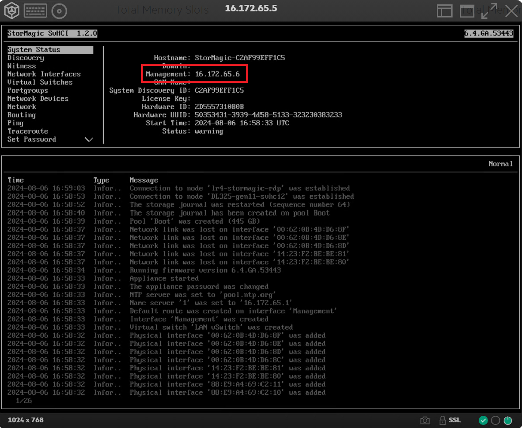Image resolution: width=522 pixels, height=428 pixels.
Task: Open the virtual media disc icon
Action: coord(59,11)
